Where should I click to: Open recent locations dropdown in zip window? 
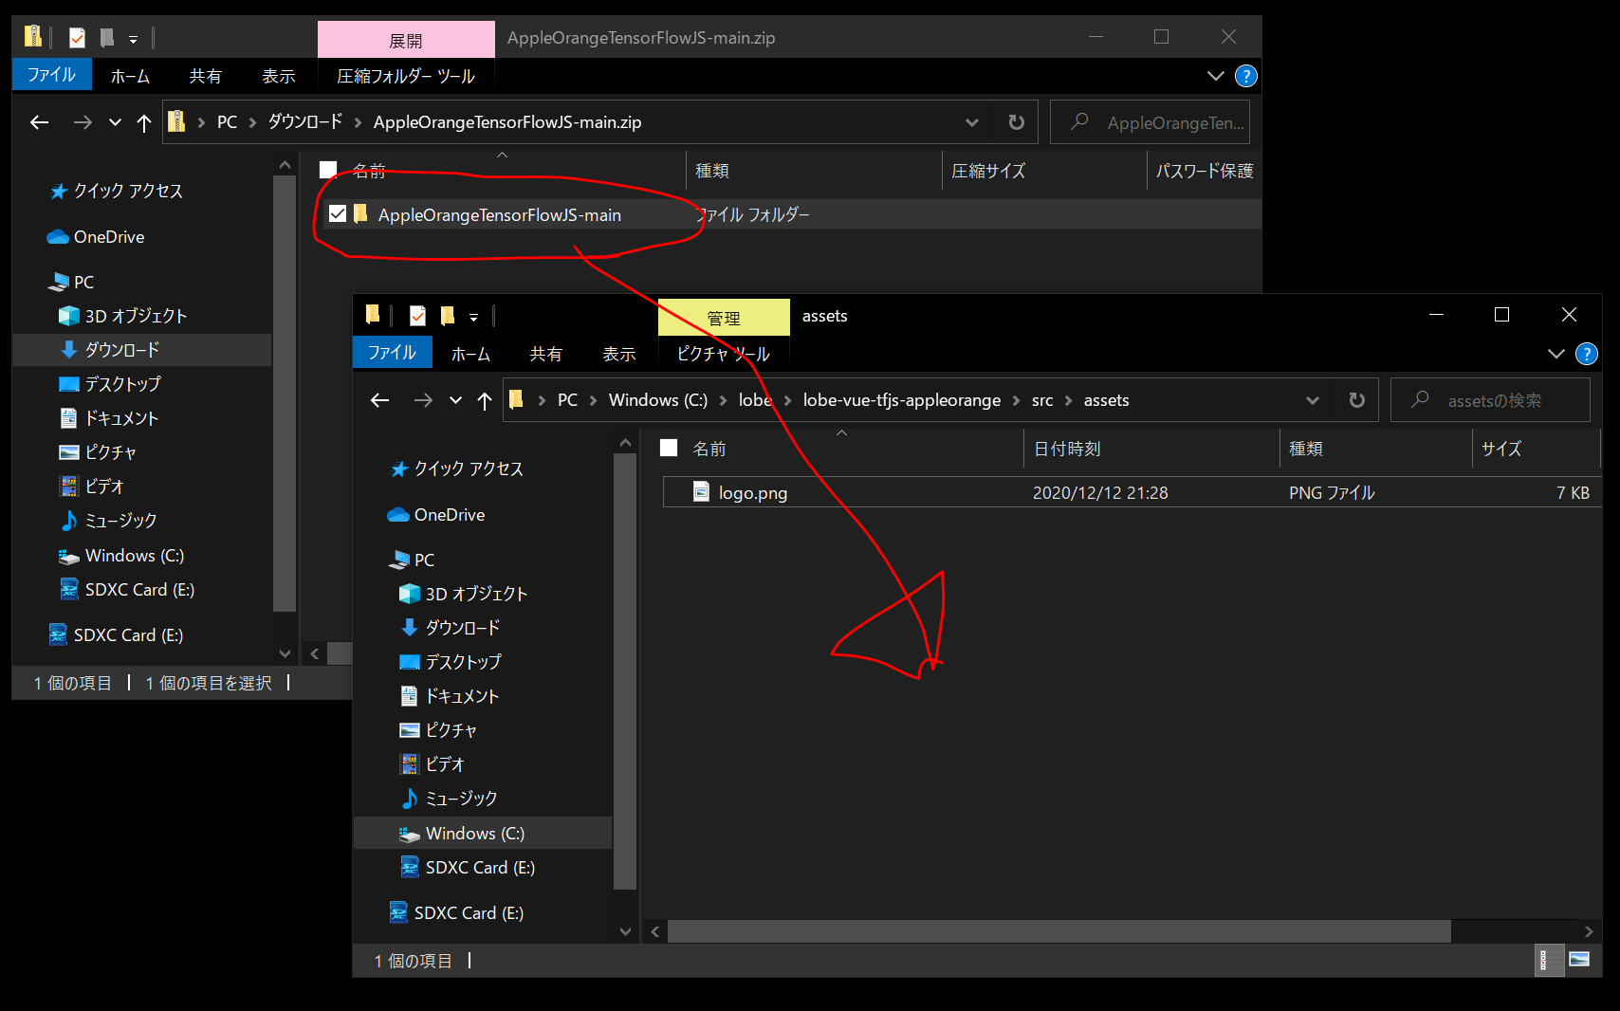click(x=116, y=122)
